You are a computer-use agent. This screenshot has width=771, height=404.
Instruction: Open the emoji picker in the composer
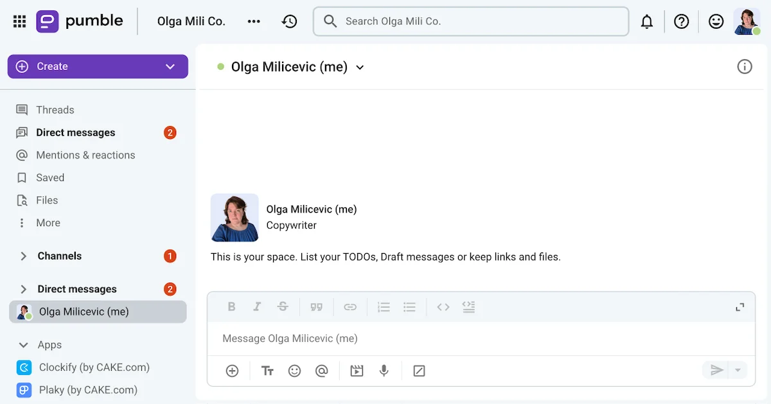(294, 371)
